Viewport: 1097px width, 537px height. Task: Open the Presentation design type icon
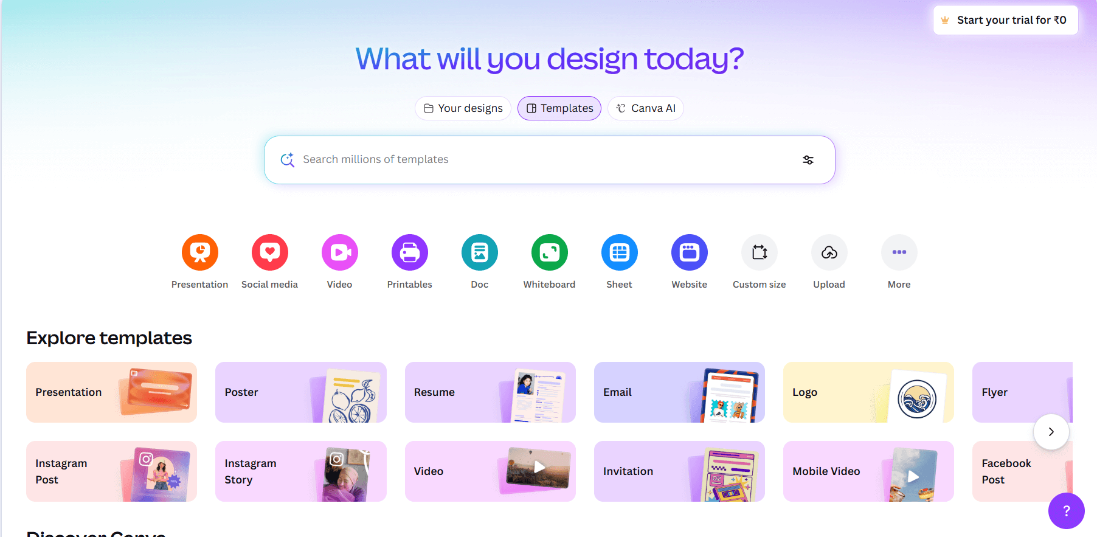tap(199, 252)
